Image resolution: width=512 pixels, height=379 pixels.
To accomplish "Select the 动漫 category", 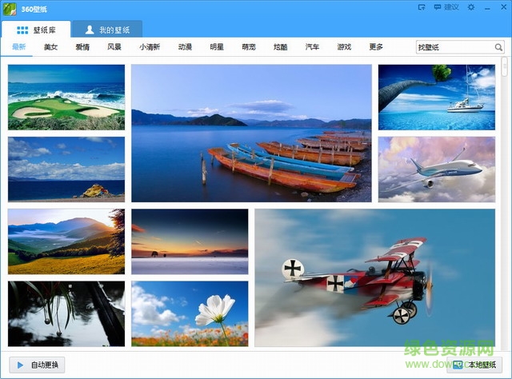I will point(185,48).
